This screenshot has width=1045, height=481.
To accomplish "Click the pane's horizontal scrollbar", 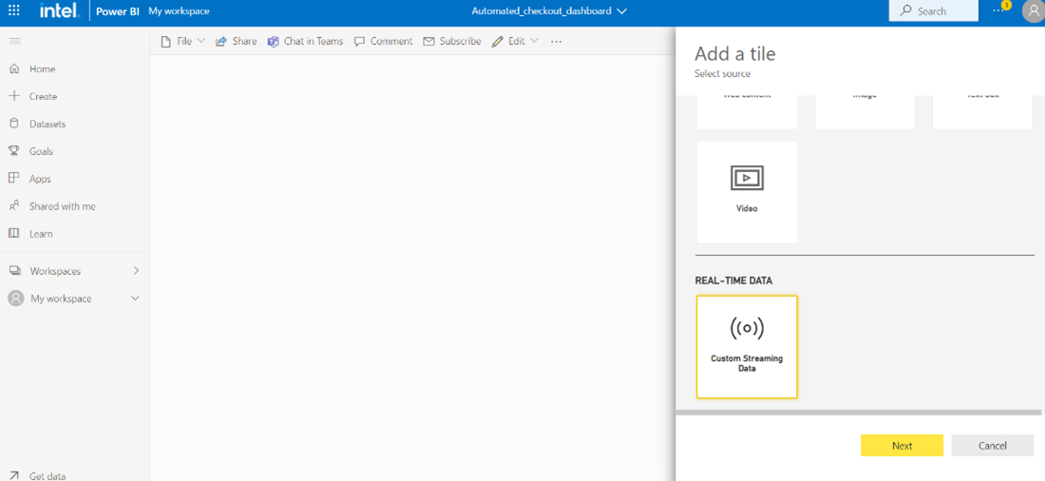I will [x=859, y=413].
